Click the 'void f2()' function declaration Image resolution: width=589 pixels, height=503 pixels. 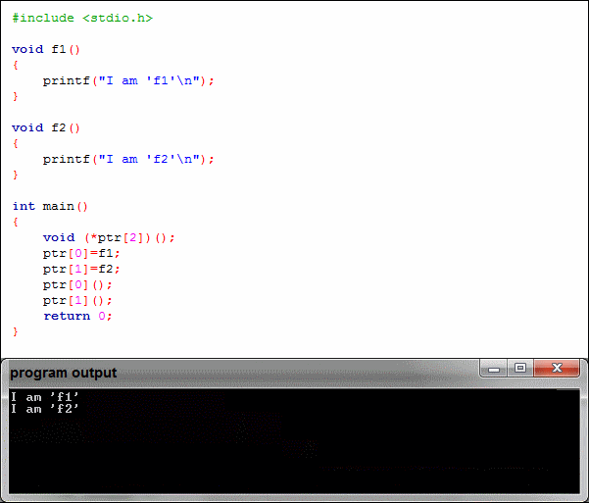pyautogui.click(x=46, y=127)
